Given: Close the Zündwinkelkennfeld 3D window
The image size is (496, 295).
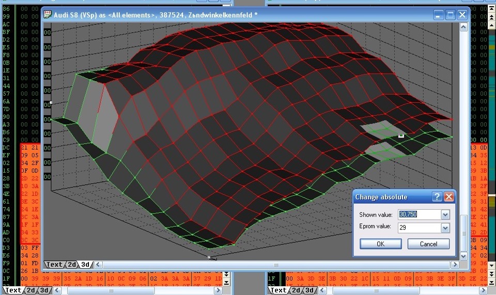Looking at the screenshot, I should point(462,15).
